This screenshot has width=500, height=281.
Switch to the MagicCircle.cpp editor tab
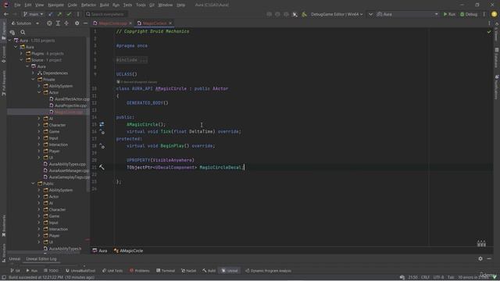(112, 23)
